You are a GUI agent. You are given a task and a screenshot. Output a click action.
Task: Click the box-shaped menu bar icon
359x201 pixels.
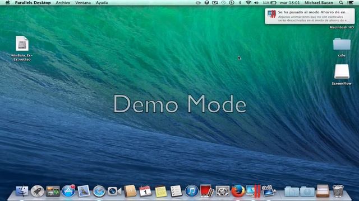point(206,3)
